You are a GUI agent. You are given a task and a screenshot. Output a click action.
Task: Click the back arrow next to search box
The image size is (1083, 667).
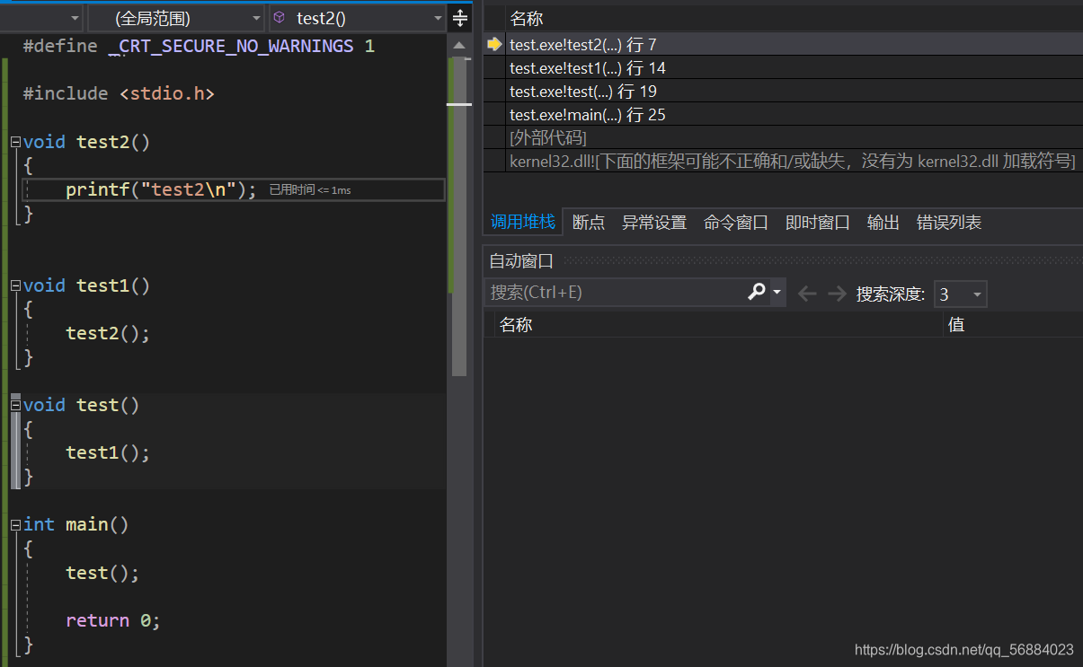(x=807, y=294)
